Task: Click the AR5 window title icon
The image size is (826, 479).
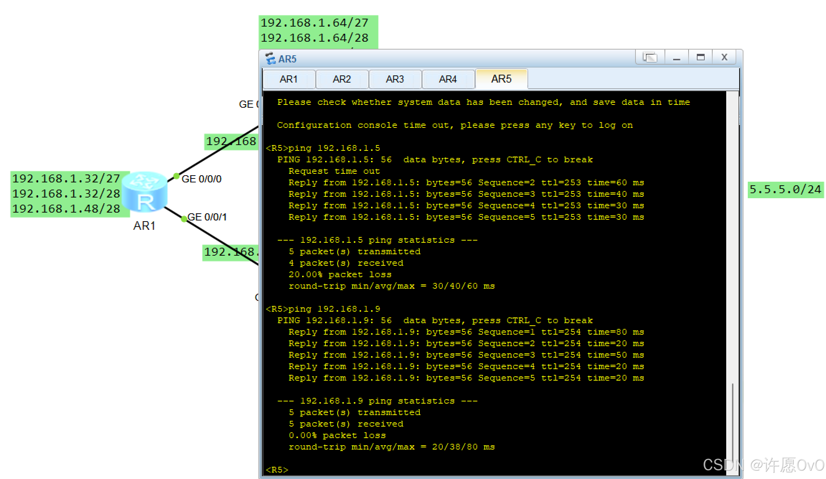Action: (x=270, y=59)
